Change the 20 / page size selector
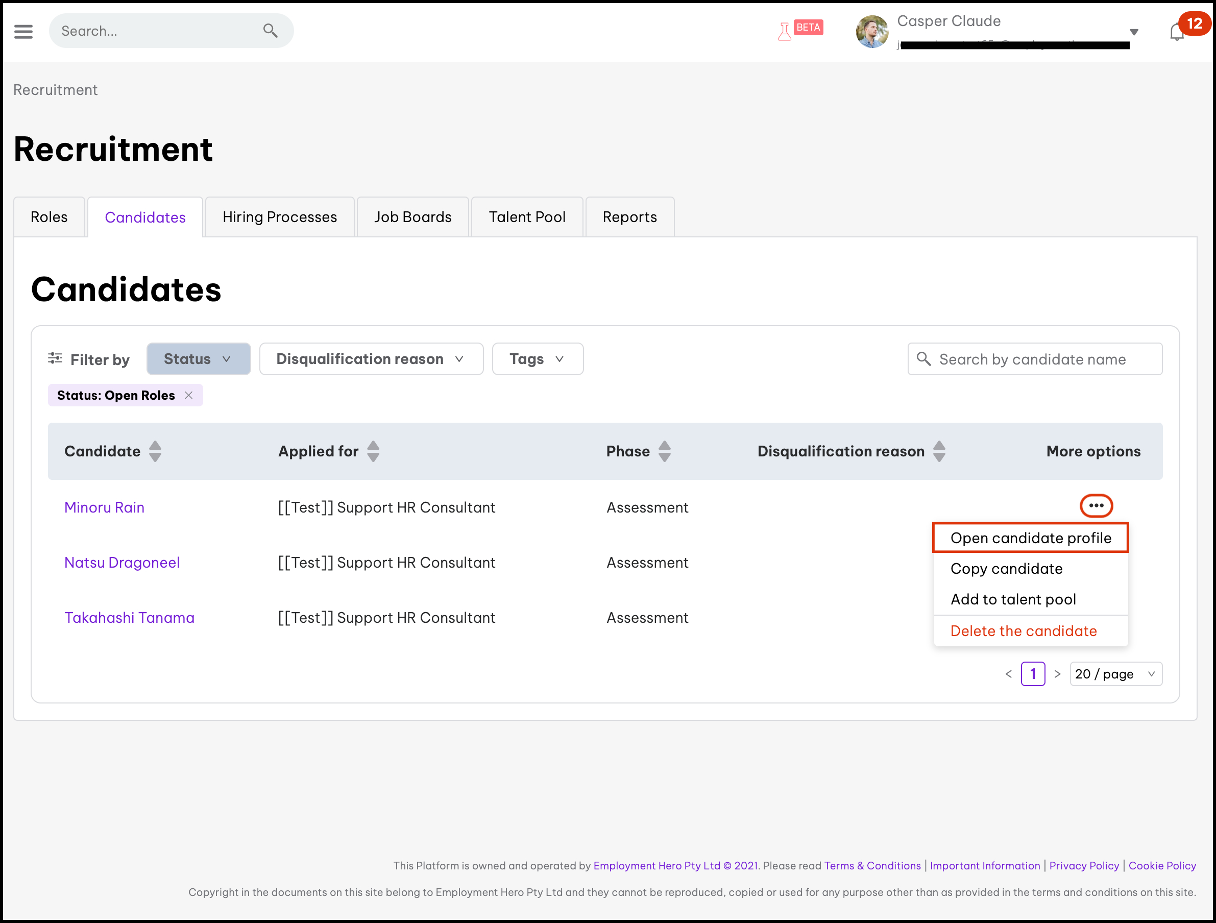 [x=1115, y=674]
